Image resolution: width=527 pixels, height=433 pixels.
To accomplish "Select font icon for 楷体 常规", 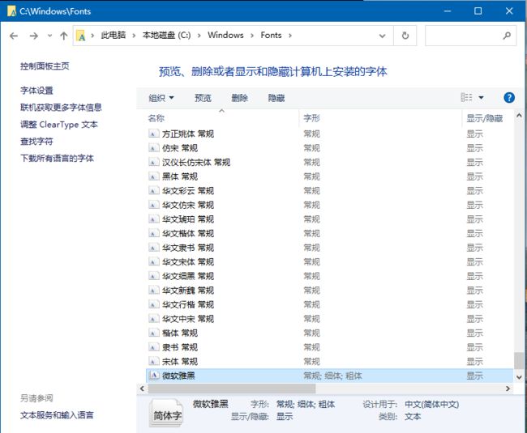I will 153,333.
